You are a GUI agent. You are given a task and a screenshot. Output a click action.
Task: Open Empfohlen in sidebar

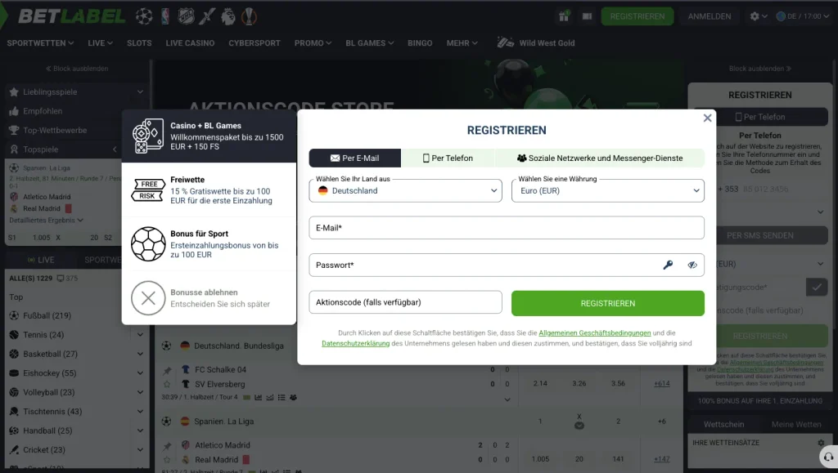(x=43, y=111)
